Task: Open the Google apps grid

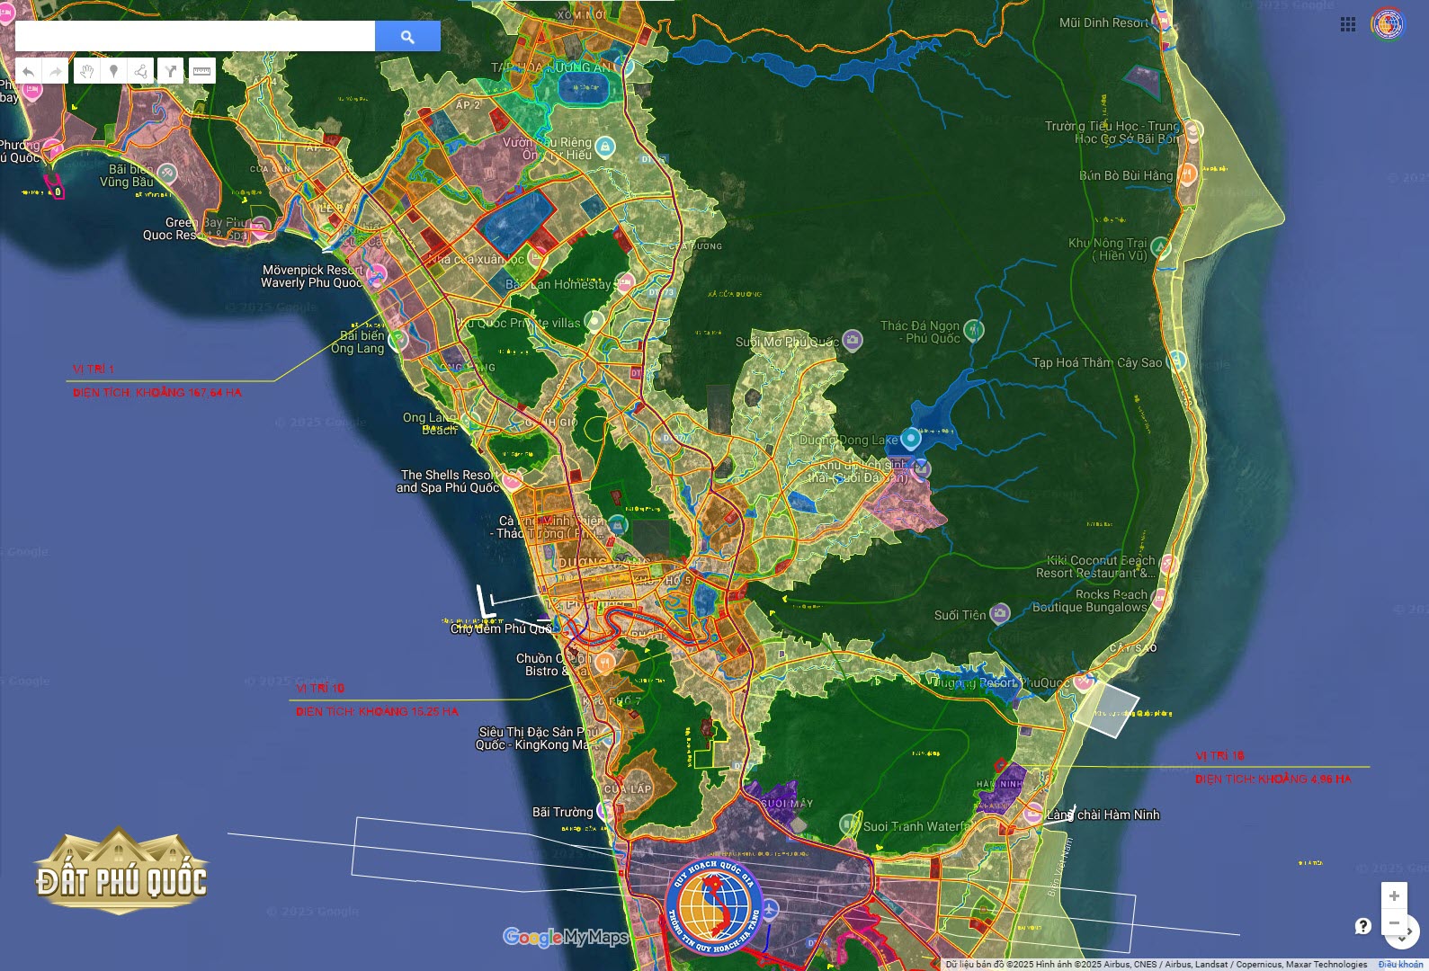Action: [x=1347, y=24]
